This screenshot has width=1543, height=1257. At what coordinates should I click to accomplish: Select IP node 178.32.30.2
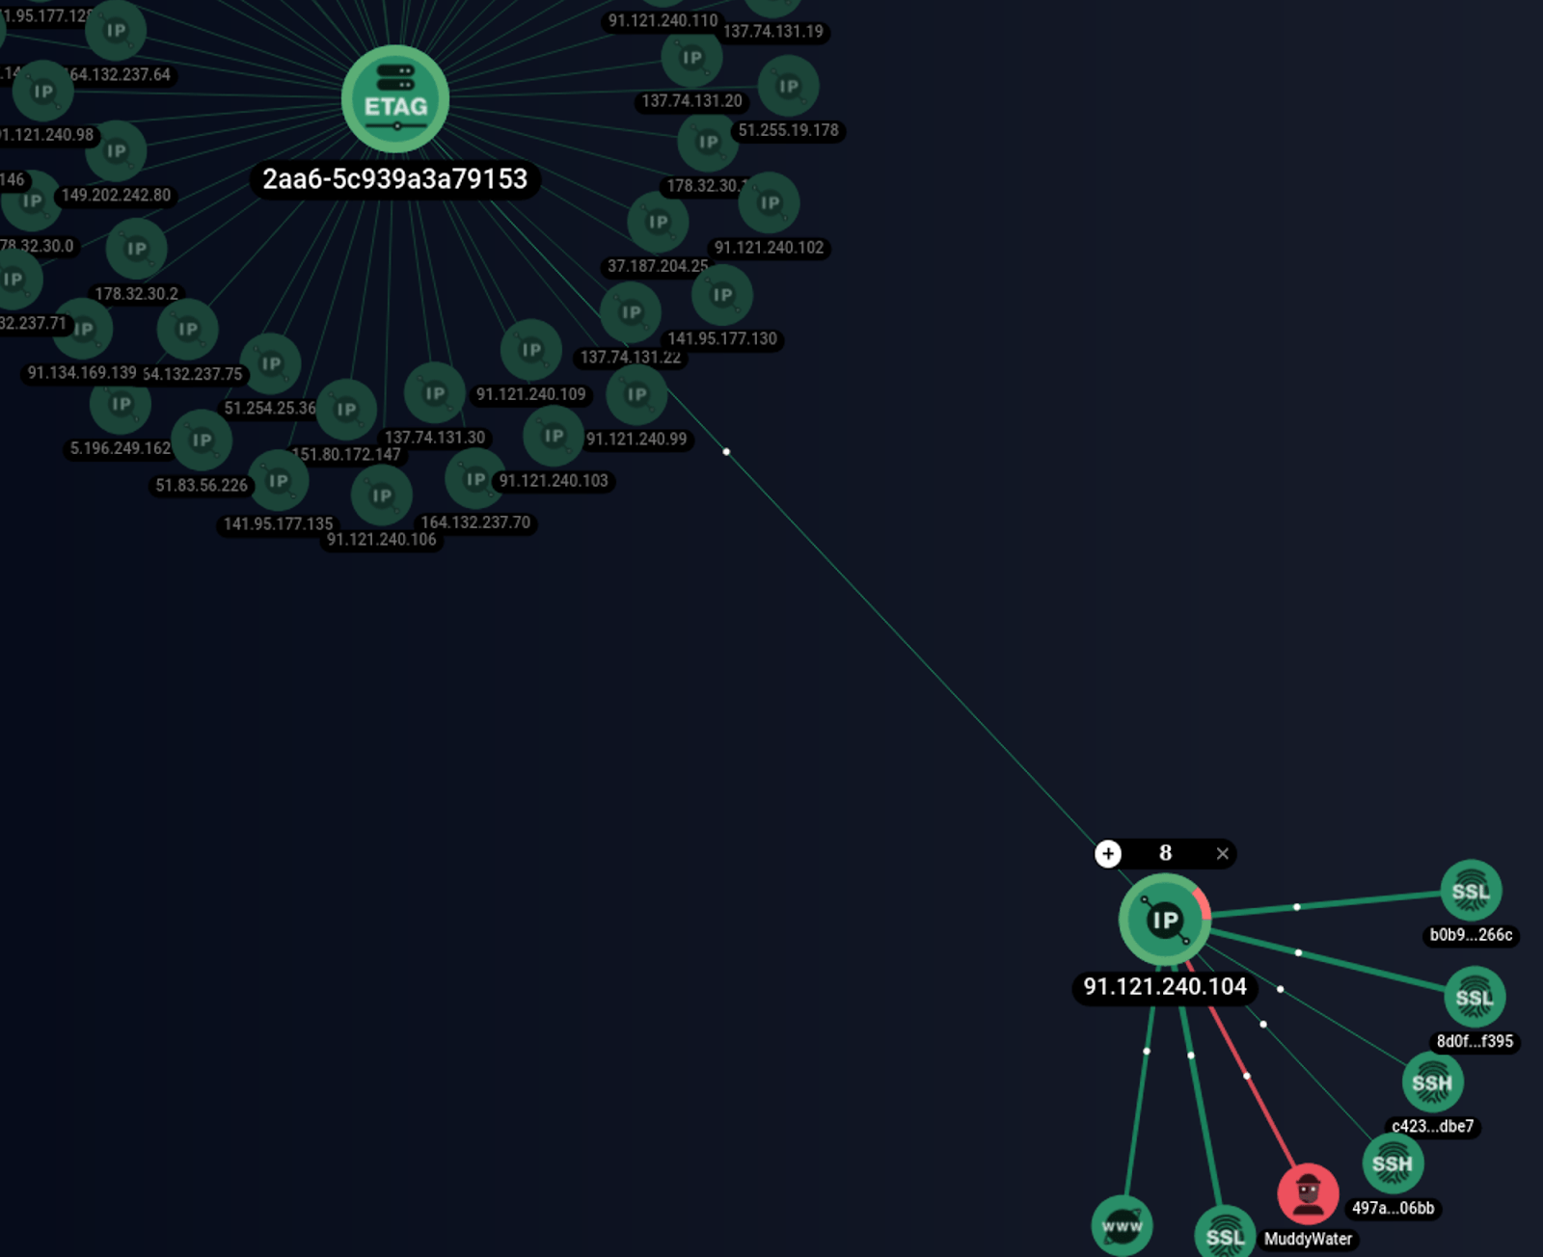137,249
